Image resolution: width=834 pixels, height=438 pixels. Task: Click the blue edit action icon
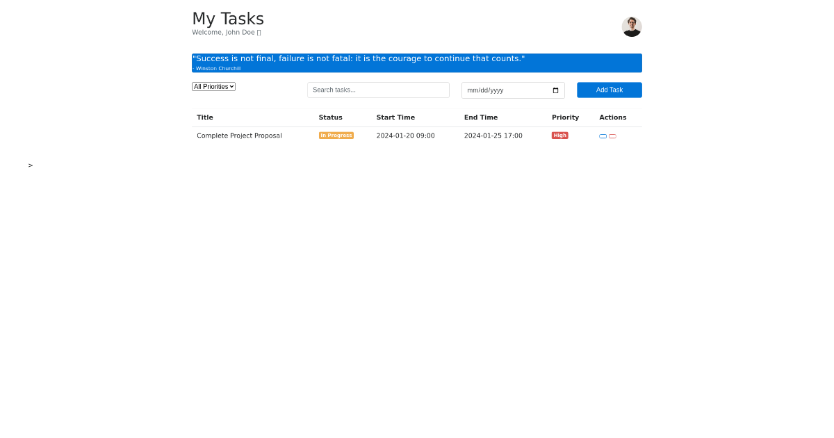(603, 136)
